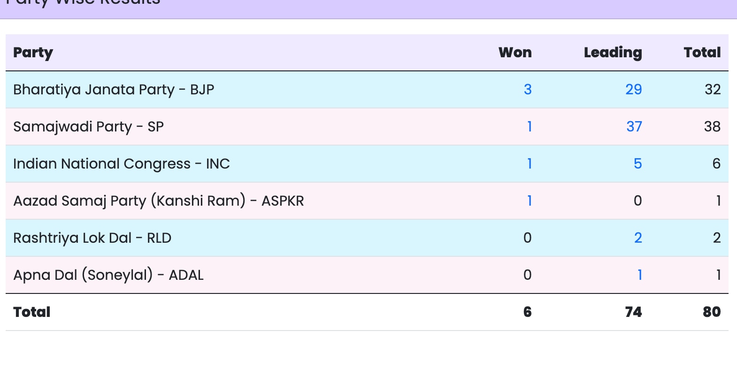Viewport: 737px width, 385px height.
Task: Open Samajwadi Party leading count 37
Action: point(634,126)
